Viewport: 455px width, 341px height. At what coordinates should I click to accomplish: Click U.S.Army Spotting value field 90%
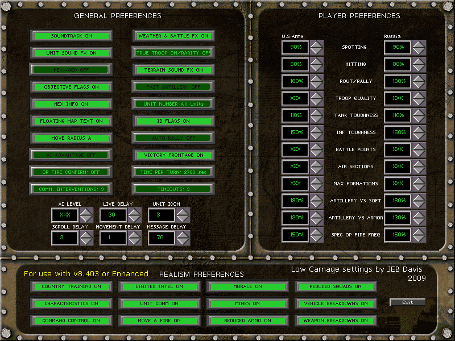(295, 48)
